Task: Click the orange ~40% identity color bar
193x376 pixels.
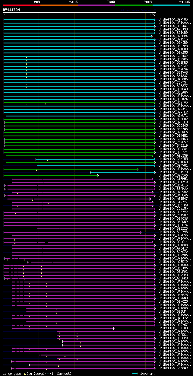Action: click(x=59, y=5)
